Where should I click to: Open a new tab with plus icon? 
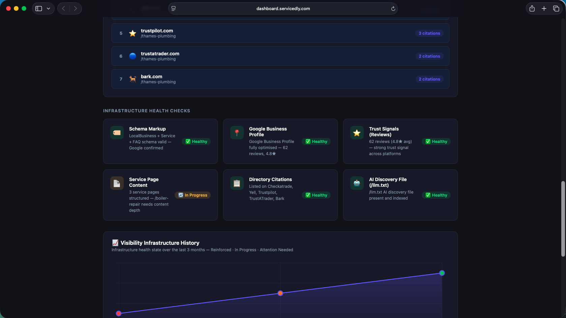pos(544,8)
